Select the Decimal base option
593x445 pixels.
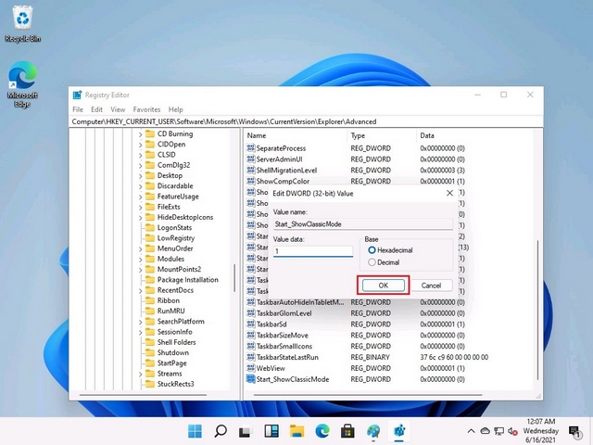point(372,262)
